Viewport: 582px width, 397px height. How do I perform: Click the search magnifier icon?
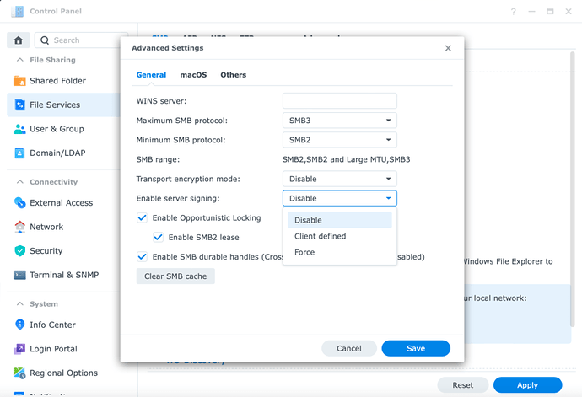pyautogui.click(x=45, y=40)
